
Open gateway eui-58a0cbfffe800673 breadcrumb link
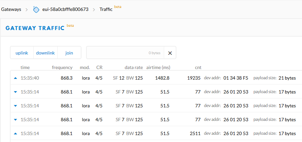(65, 10)
